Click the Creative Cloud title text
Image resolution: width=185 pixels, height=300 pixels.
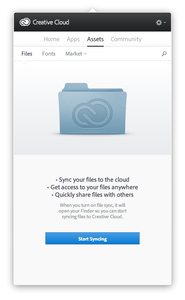(51, 22)
